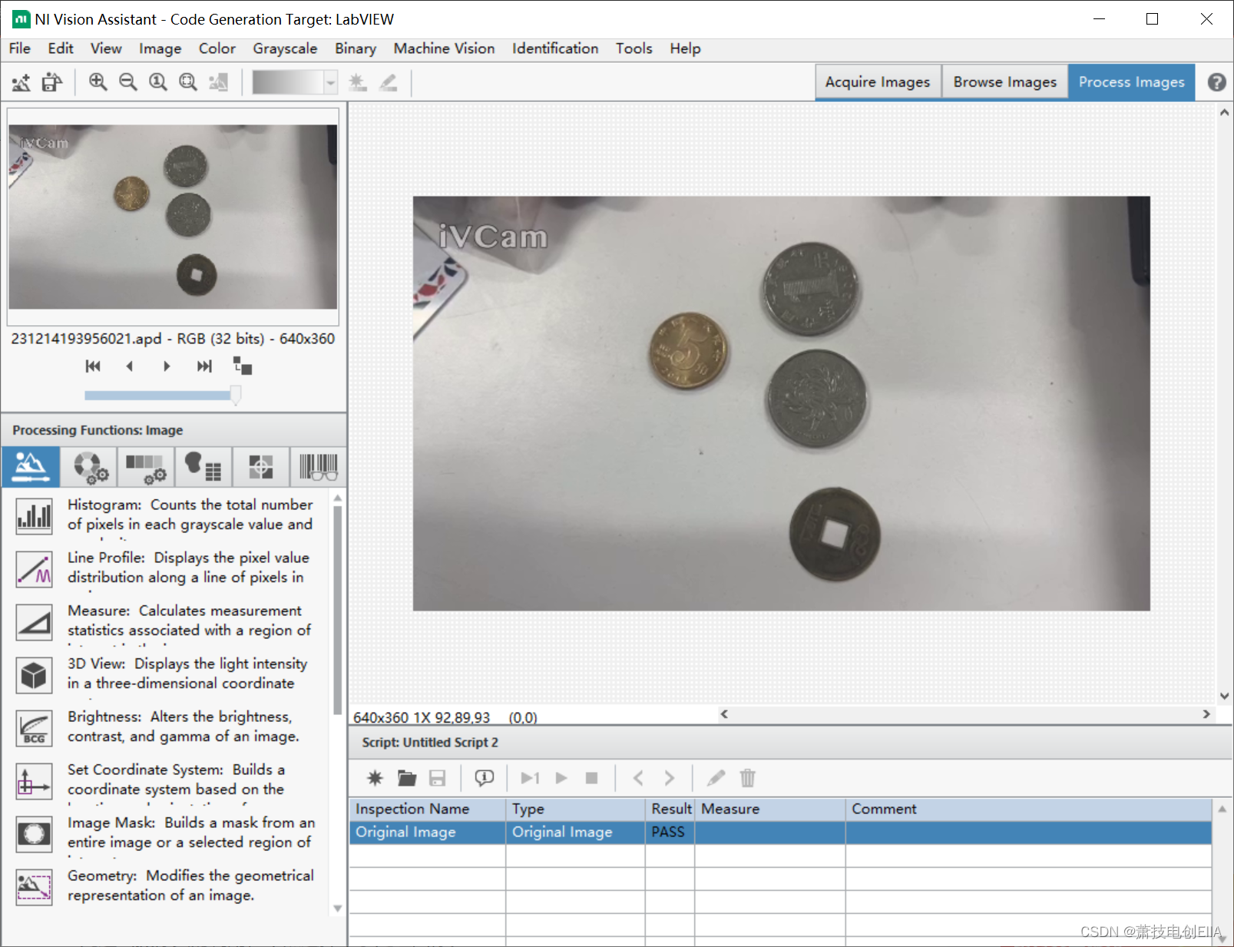Open the Image Mask function
Viewport: 1234px width, 947px height.
click(35, 833)
